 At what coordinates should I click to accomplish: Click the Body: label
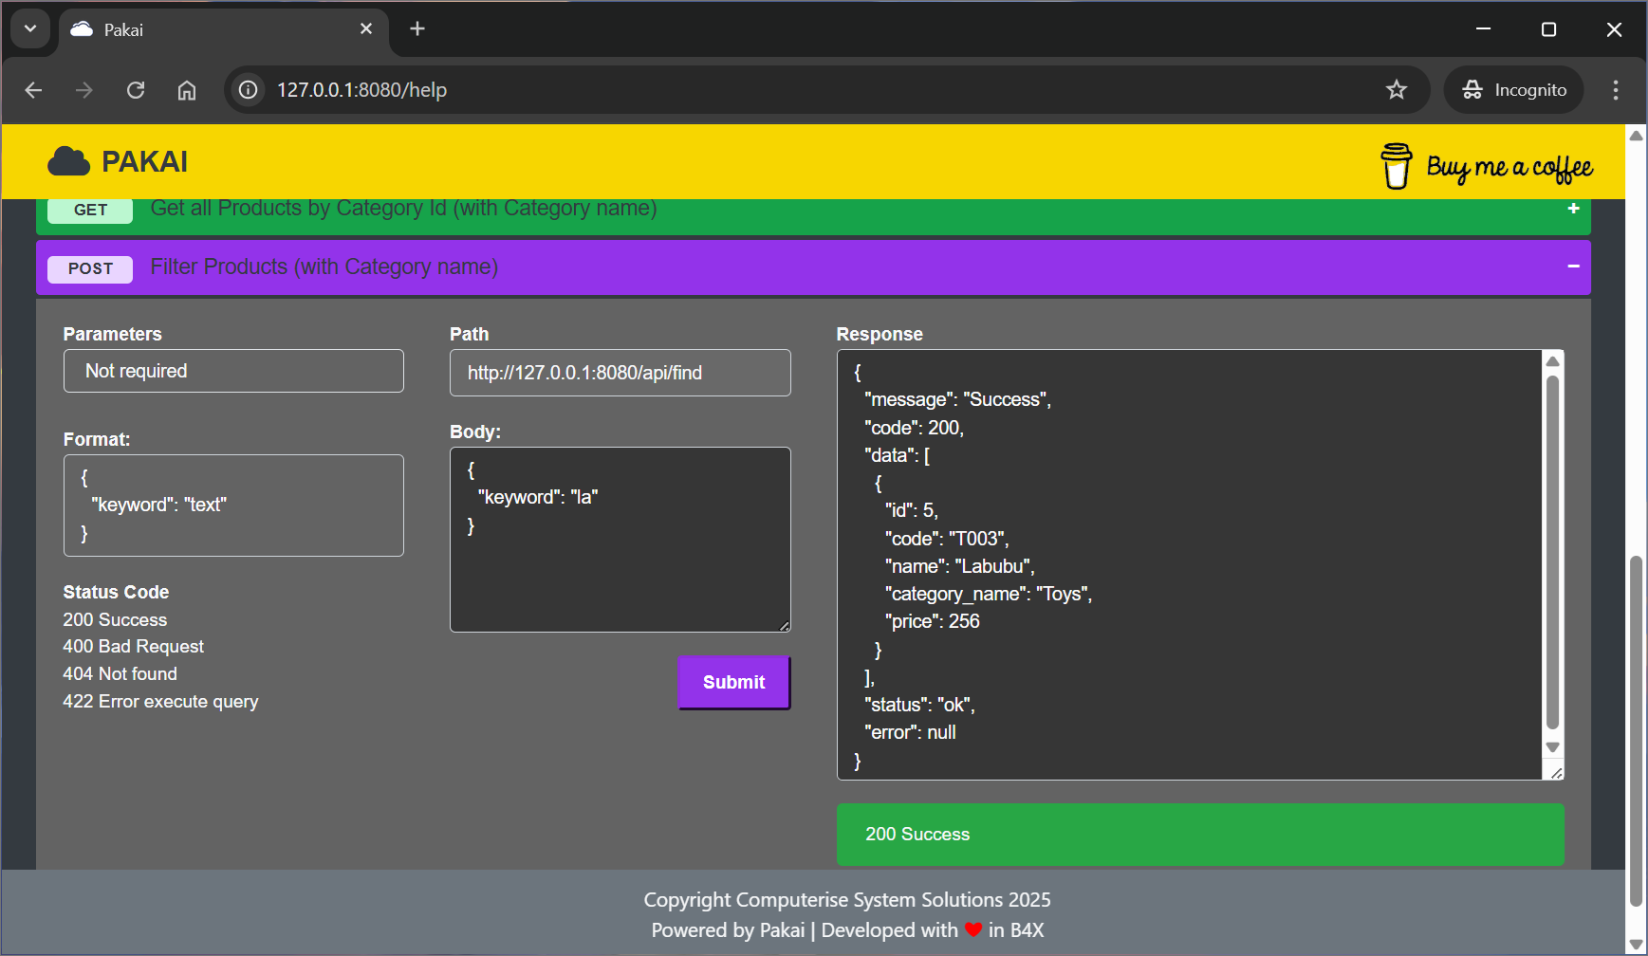tap(474, 432)
